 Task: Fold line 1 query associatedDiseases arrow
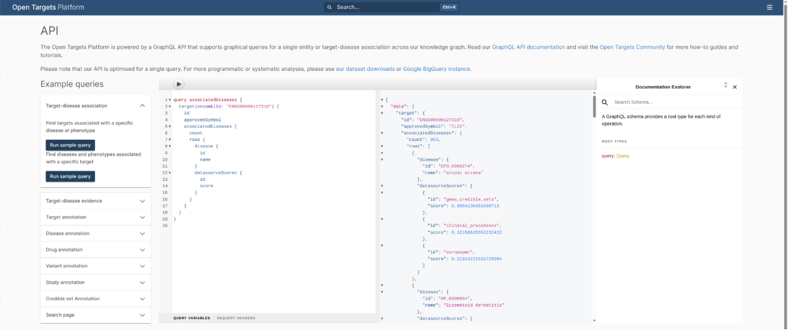point(170,100)
